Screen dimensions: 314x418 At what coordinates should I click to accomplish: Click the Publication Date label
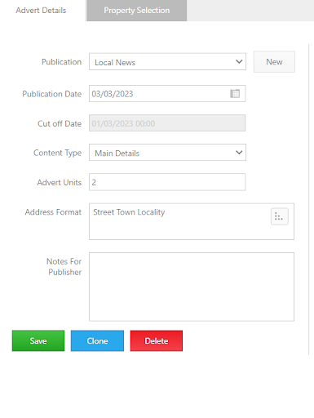coord(52,94)
